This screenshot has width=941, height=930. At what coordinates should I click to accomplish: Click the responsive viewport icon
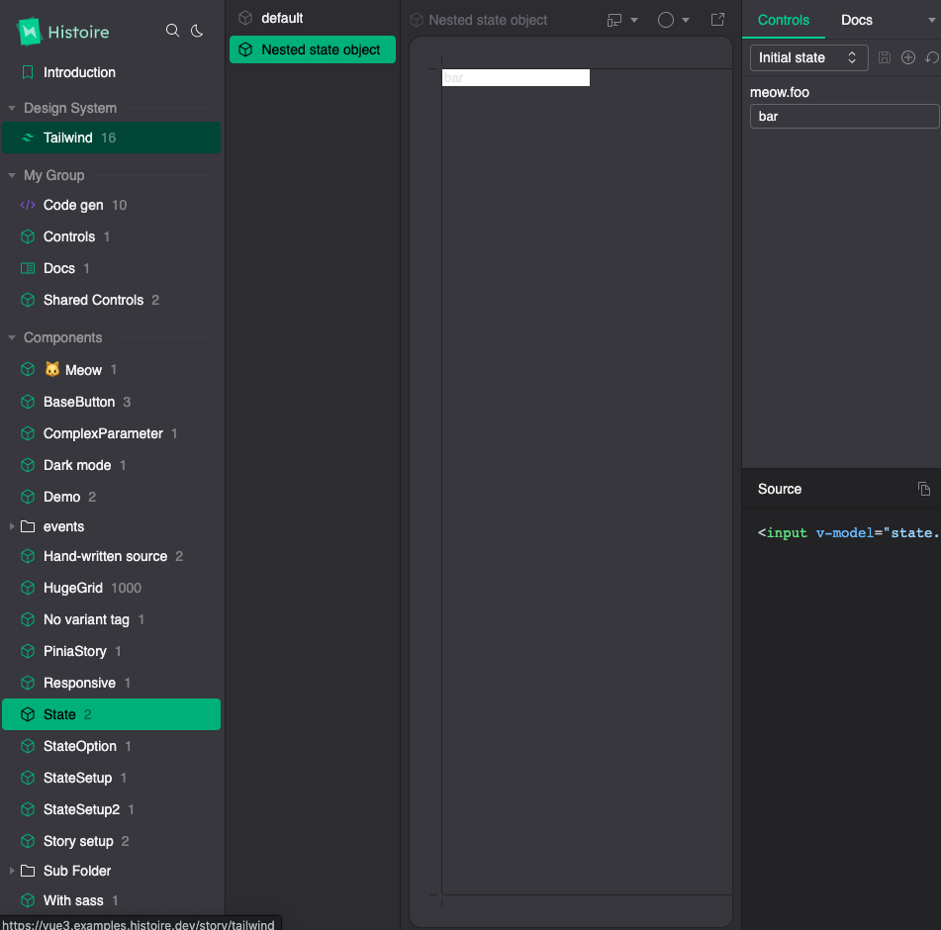point(613,21)
